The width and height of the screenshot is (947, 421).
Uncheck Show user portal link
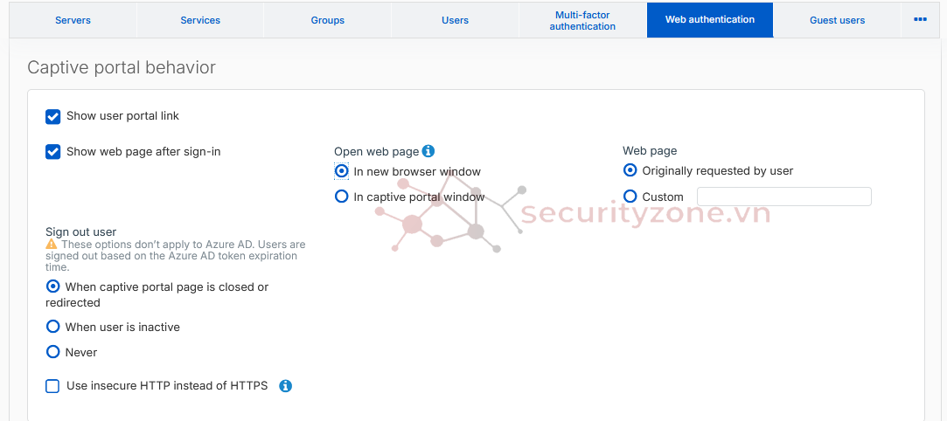click(53, 116)
